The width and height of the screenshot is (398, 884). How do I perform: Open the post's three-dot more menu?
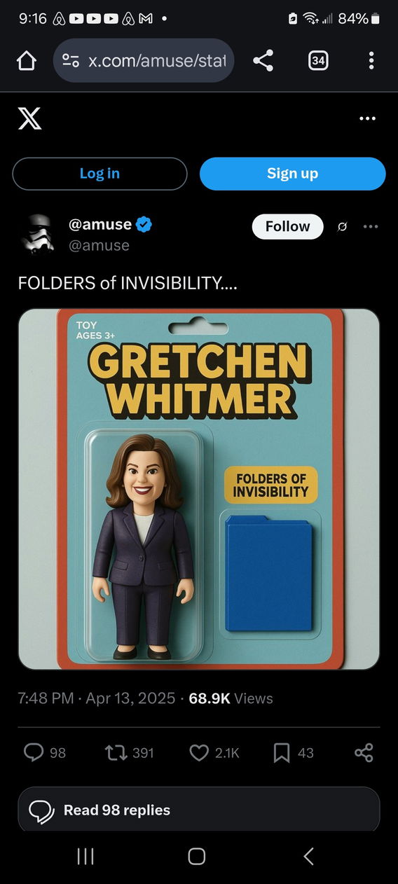click(371, 227)
